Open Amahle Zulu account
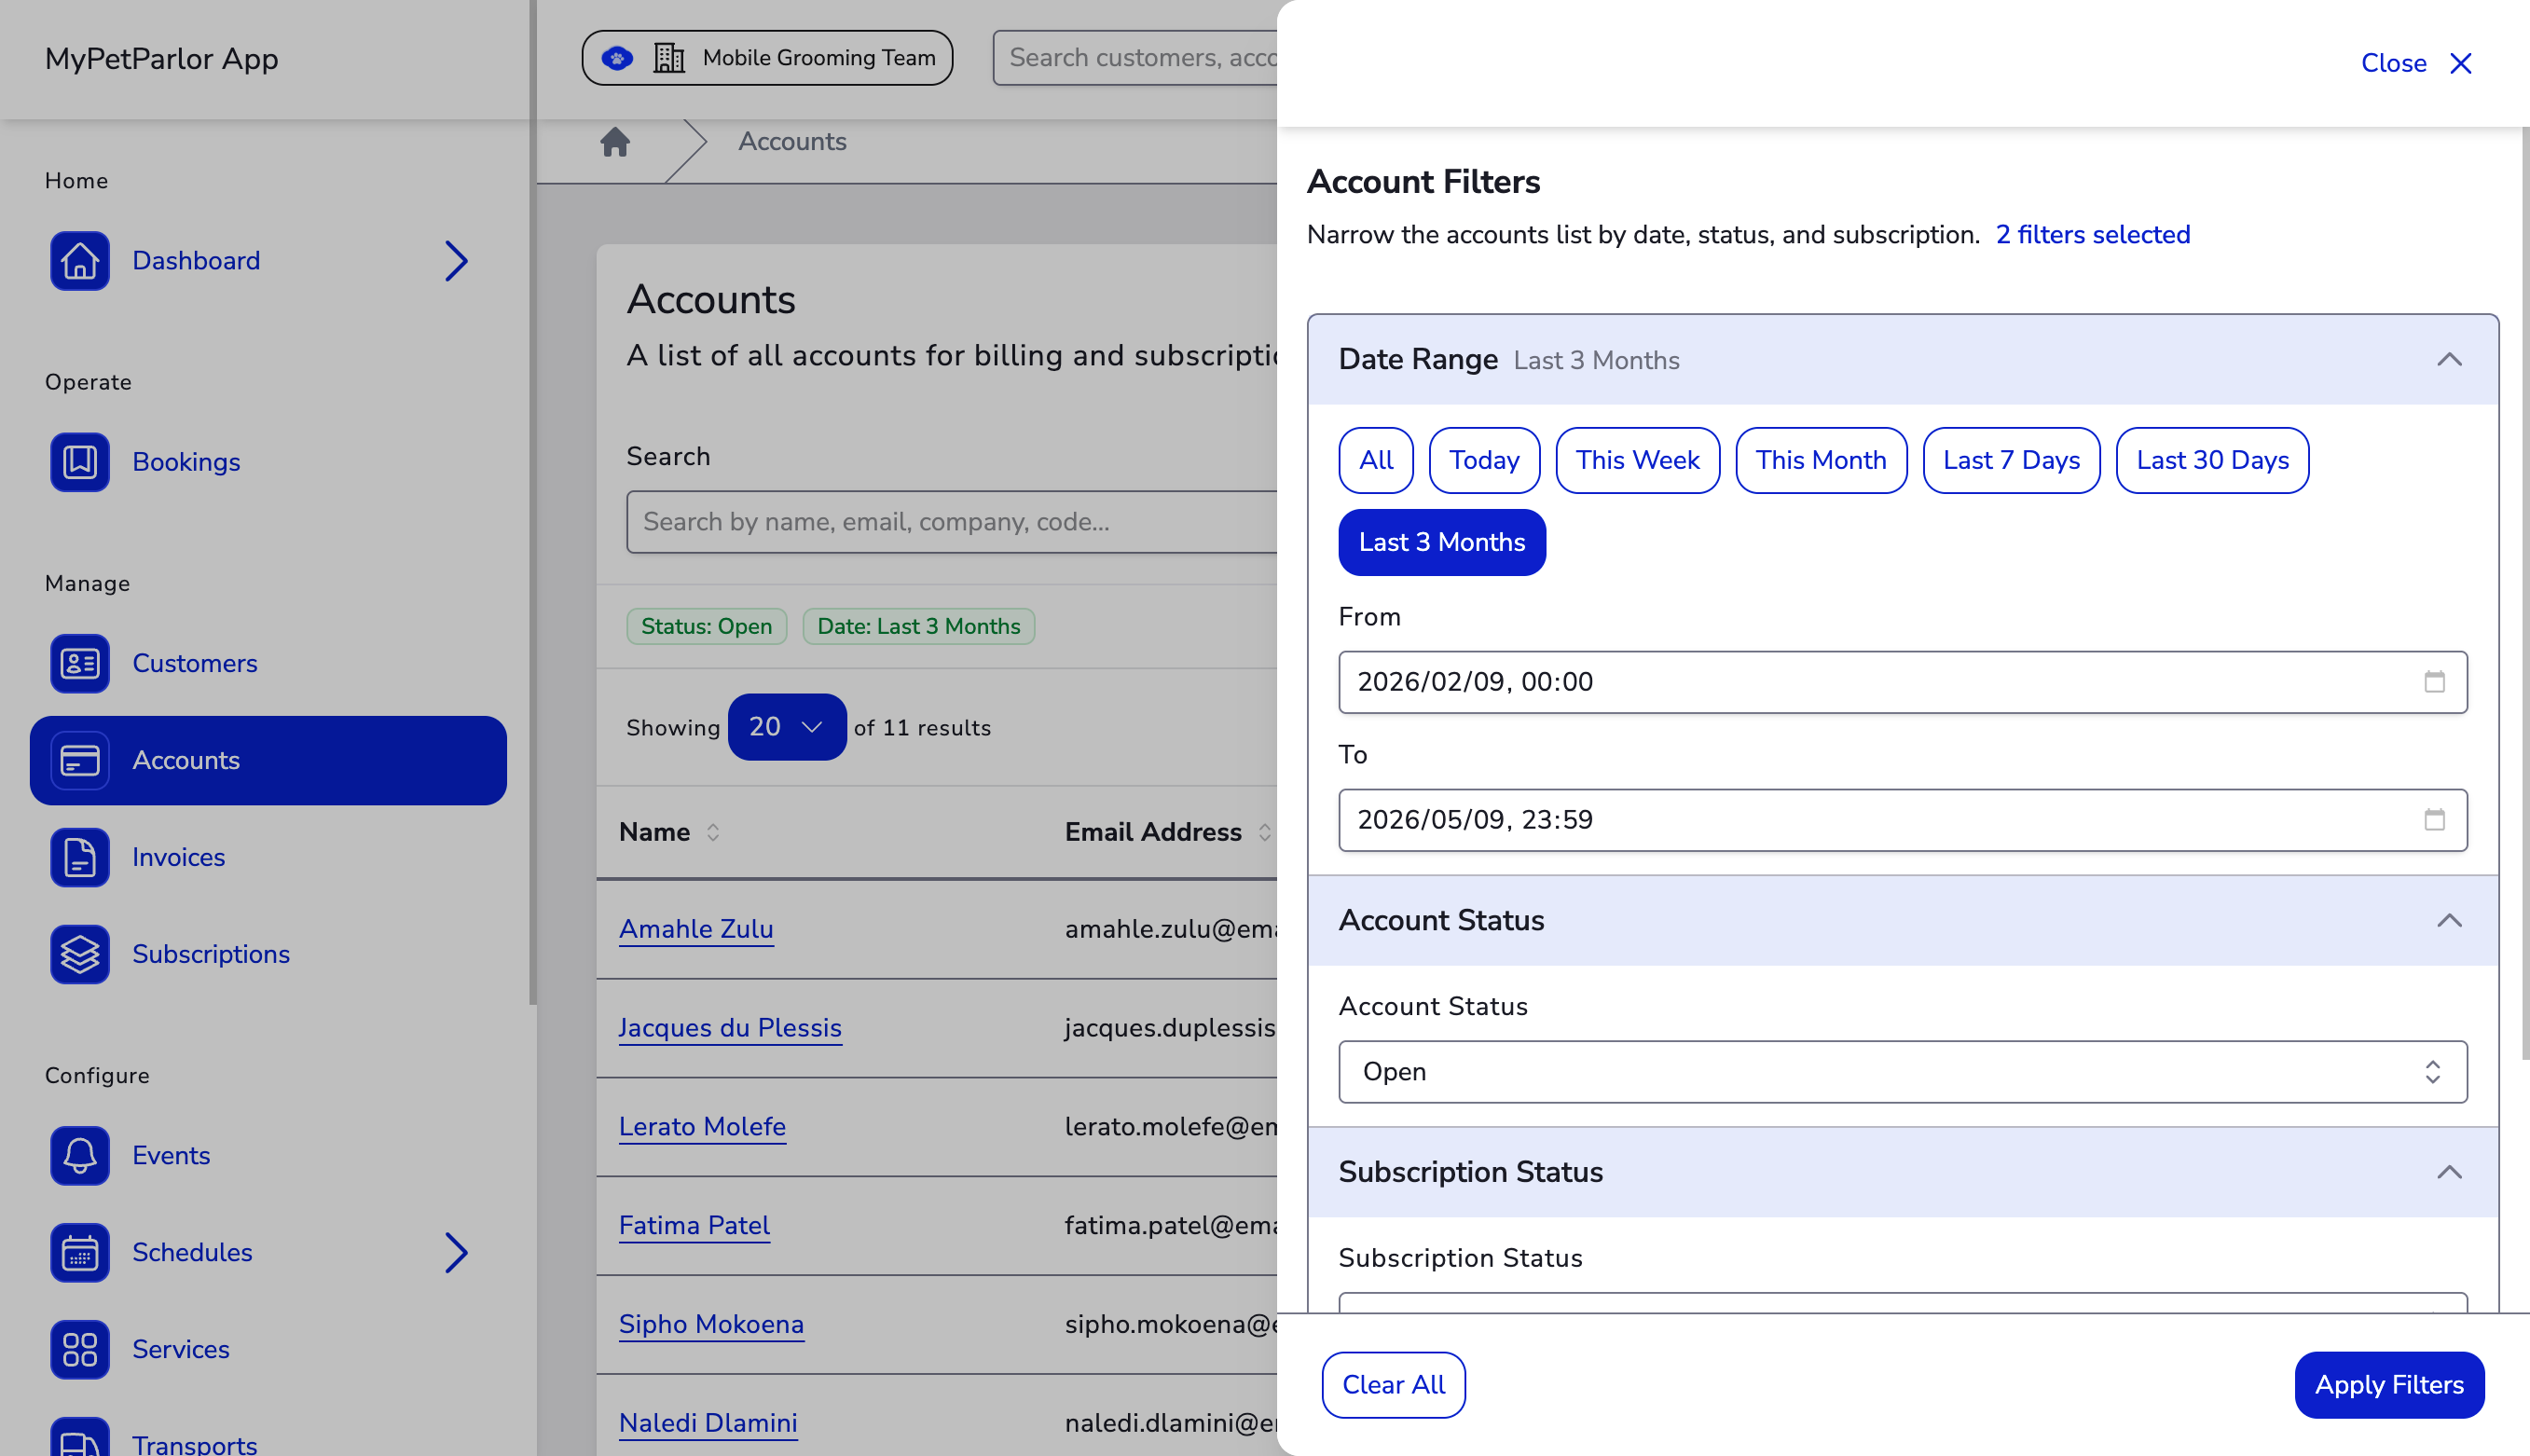Viewport: 2530px width, 1456px height. 696,929
